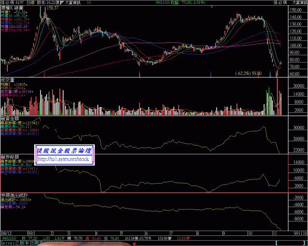This screenshot has width=308, height=246.
Task: Click the small grid icon beside 股本
Action: tap(62, 3)
